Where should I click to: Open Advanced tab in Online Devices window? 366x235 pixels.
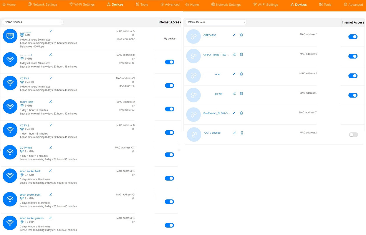[170, 4]
